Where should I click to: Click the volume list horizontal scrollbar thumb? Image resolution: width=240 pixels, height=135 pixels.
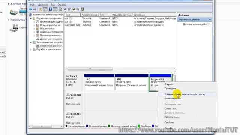tap(90, 69)
